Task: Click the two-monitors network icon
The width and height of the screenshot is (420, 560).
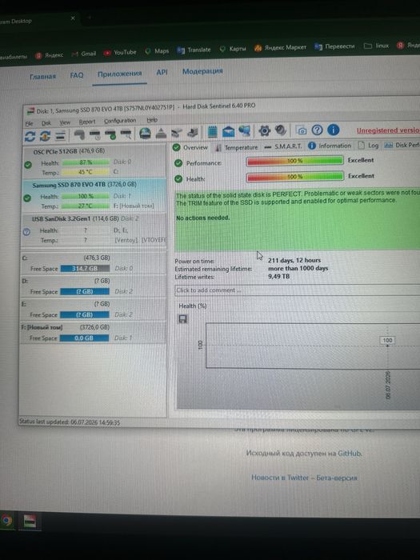Action: (x=245, y=130)
